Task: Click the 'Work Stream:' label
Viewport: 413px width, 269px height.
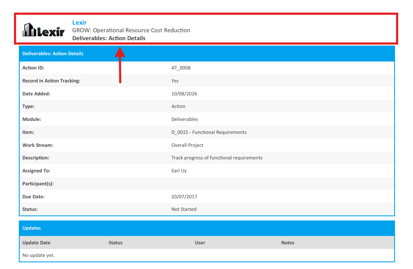Action: [x=38, y=145]
